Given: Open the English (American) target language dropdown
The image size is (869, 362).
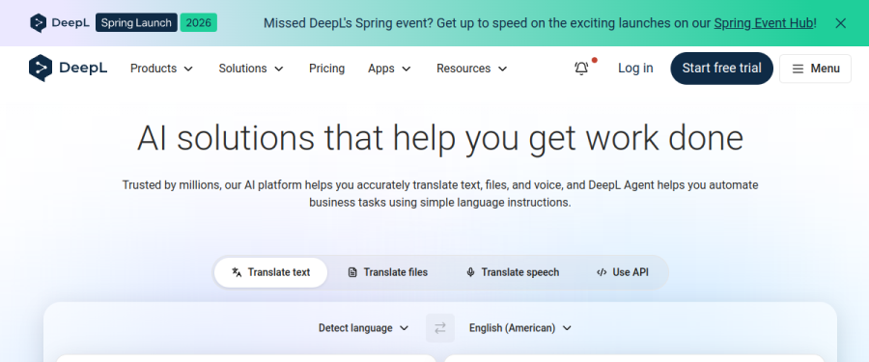Looking at the screenshot, I should click(520, 328).
